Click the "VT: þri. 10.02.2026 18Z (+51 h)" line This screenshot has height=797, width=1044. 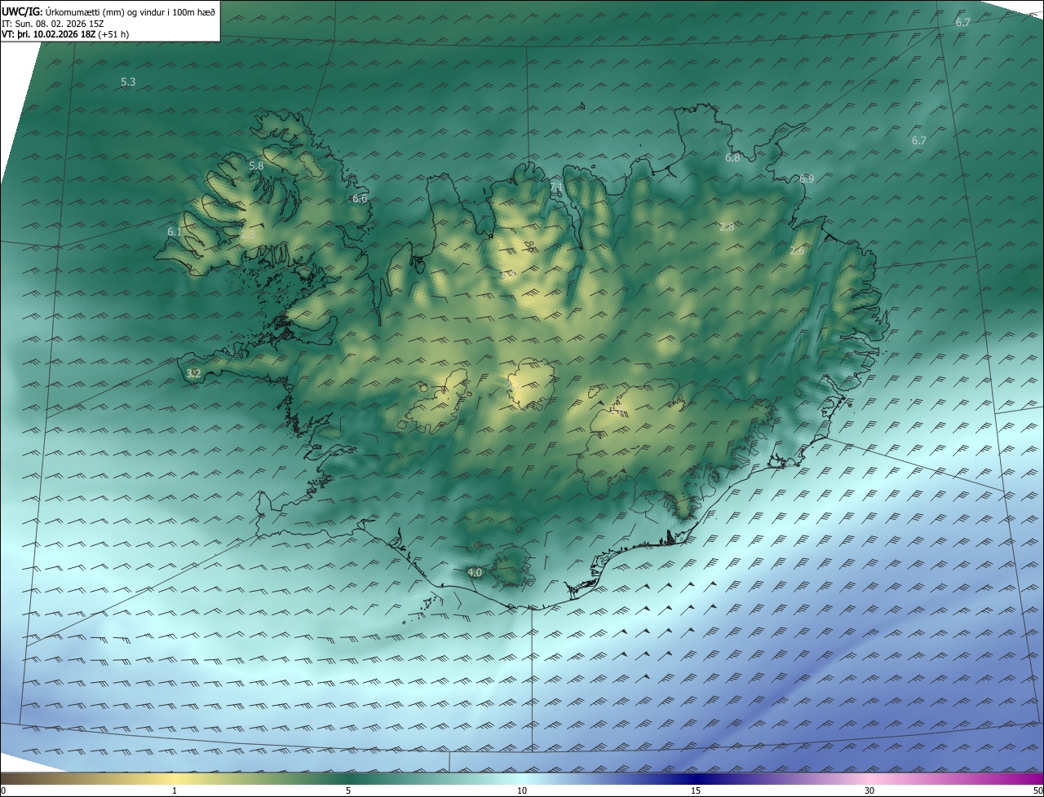pyautogui.click(x=65, y=34)
